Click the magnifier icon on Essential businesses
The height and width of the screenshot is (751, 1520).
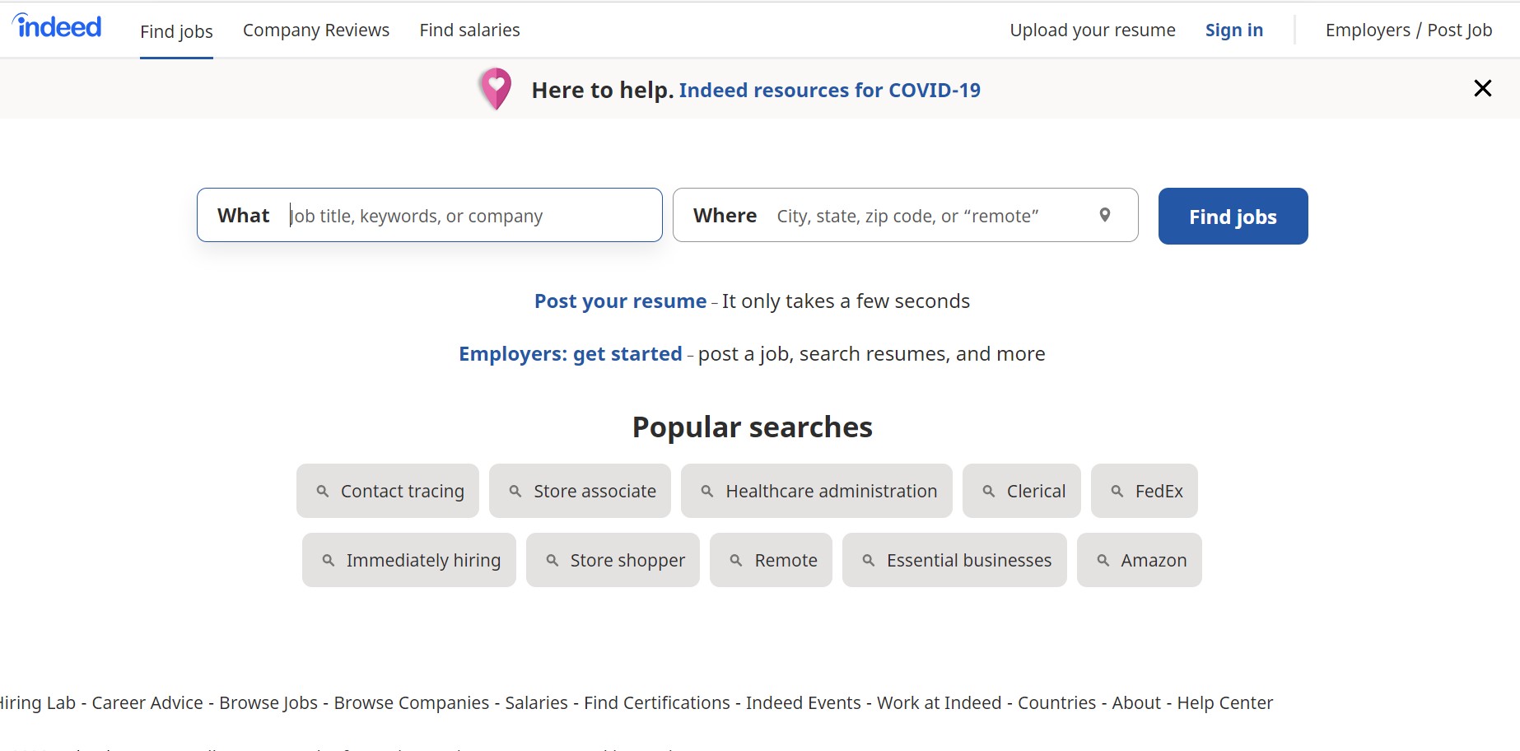coord(869,560)
